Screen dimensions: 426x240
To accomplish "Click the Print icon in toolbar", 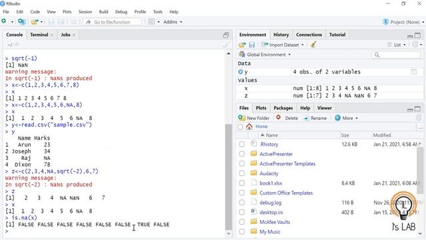I will pos(74,22).
